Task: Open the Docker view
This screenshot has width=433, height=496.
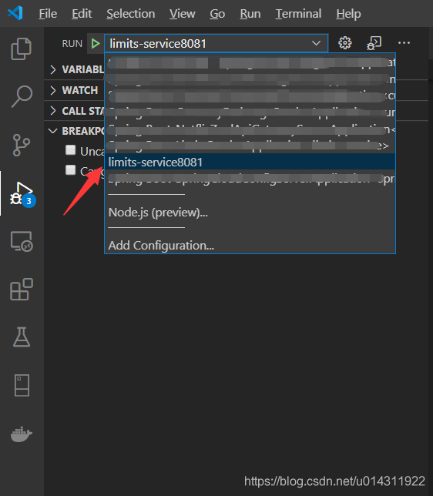Action: (22, 434)
